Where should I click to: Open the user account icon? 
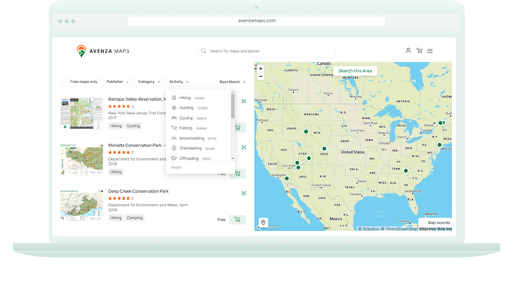point(408,50)
